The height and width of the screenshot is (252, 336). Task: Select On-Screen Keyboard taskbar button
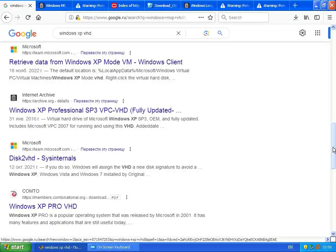click(x=113, y=247)
